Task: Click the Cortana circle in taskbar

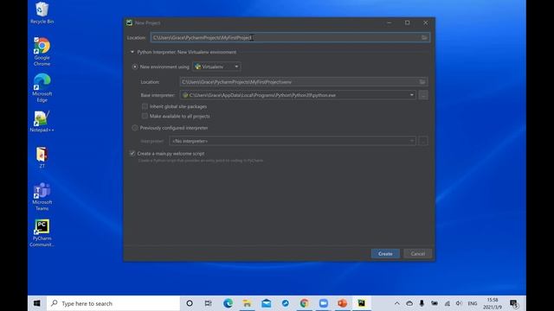Action: click(190, 303)
